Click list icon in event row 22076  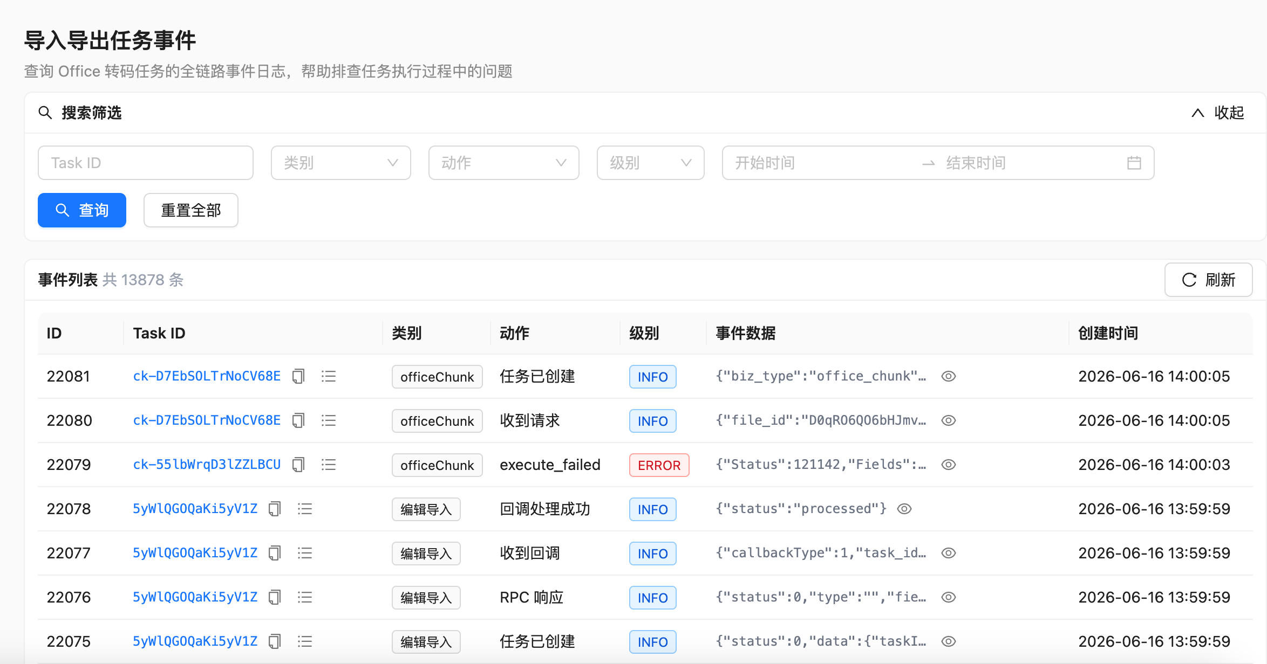coord(305,597)
